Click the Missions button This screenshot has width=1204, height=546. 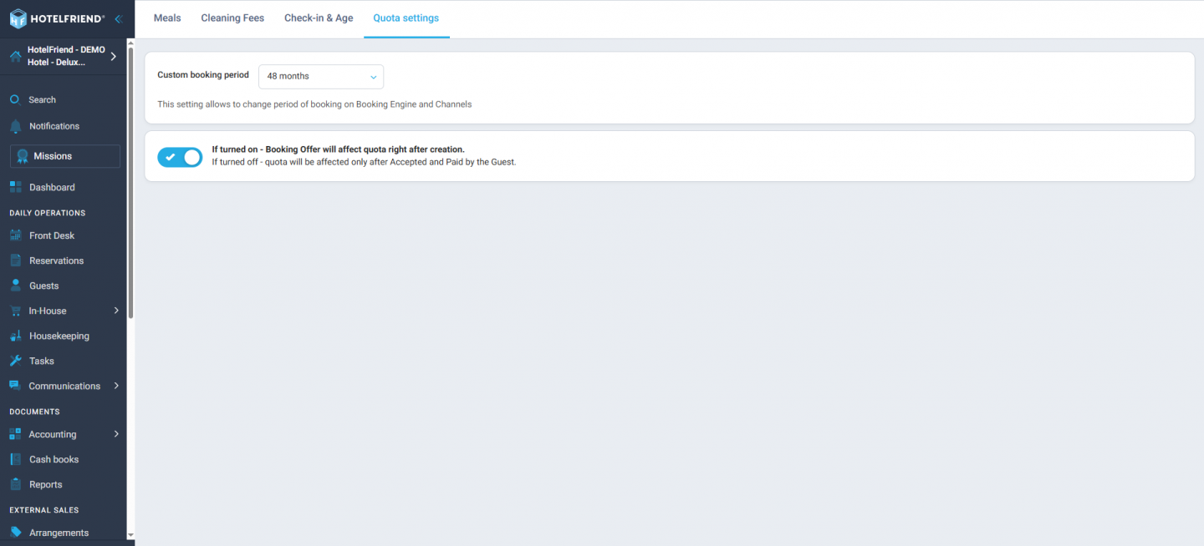[x=65, y=156]
